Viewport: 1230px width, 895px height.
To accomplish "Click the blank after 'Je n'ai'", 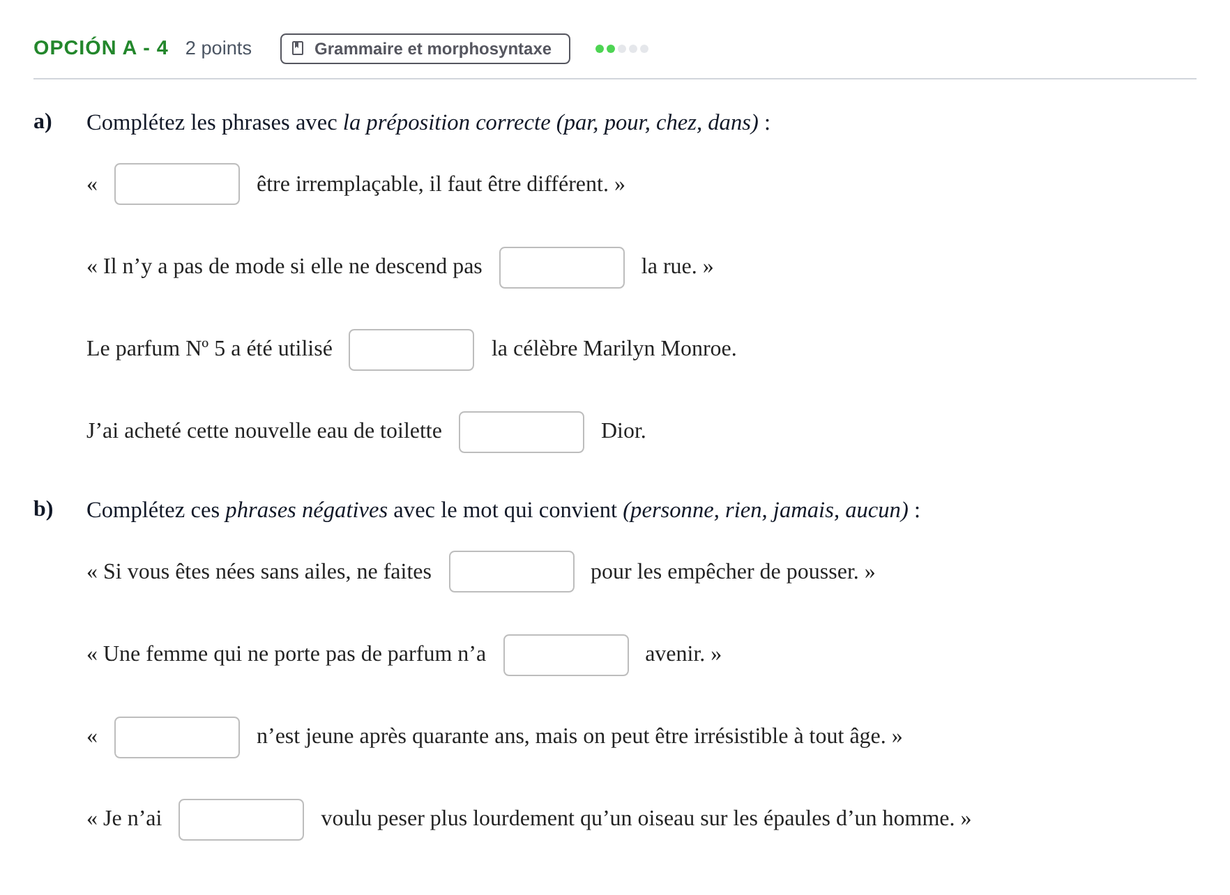I will (x=241, y=820).
